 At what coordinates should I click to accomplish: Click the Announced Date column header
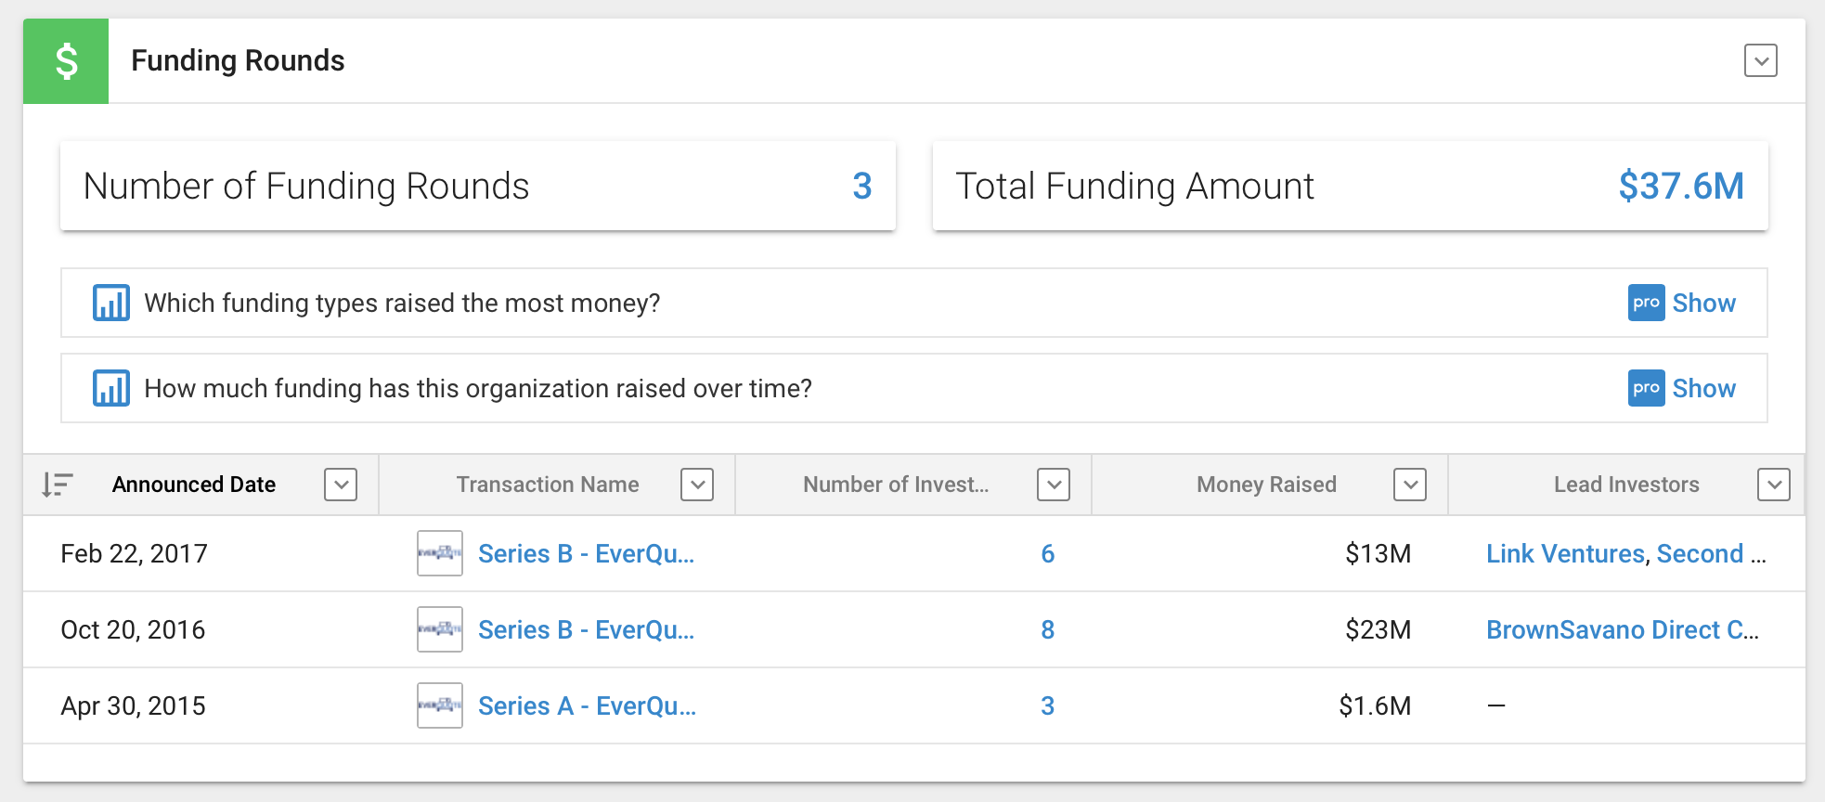pos(194,485)
